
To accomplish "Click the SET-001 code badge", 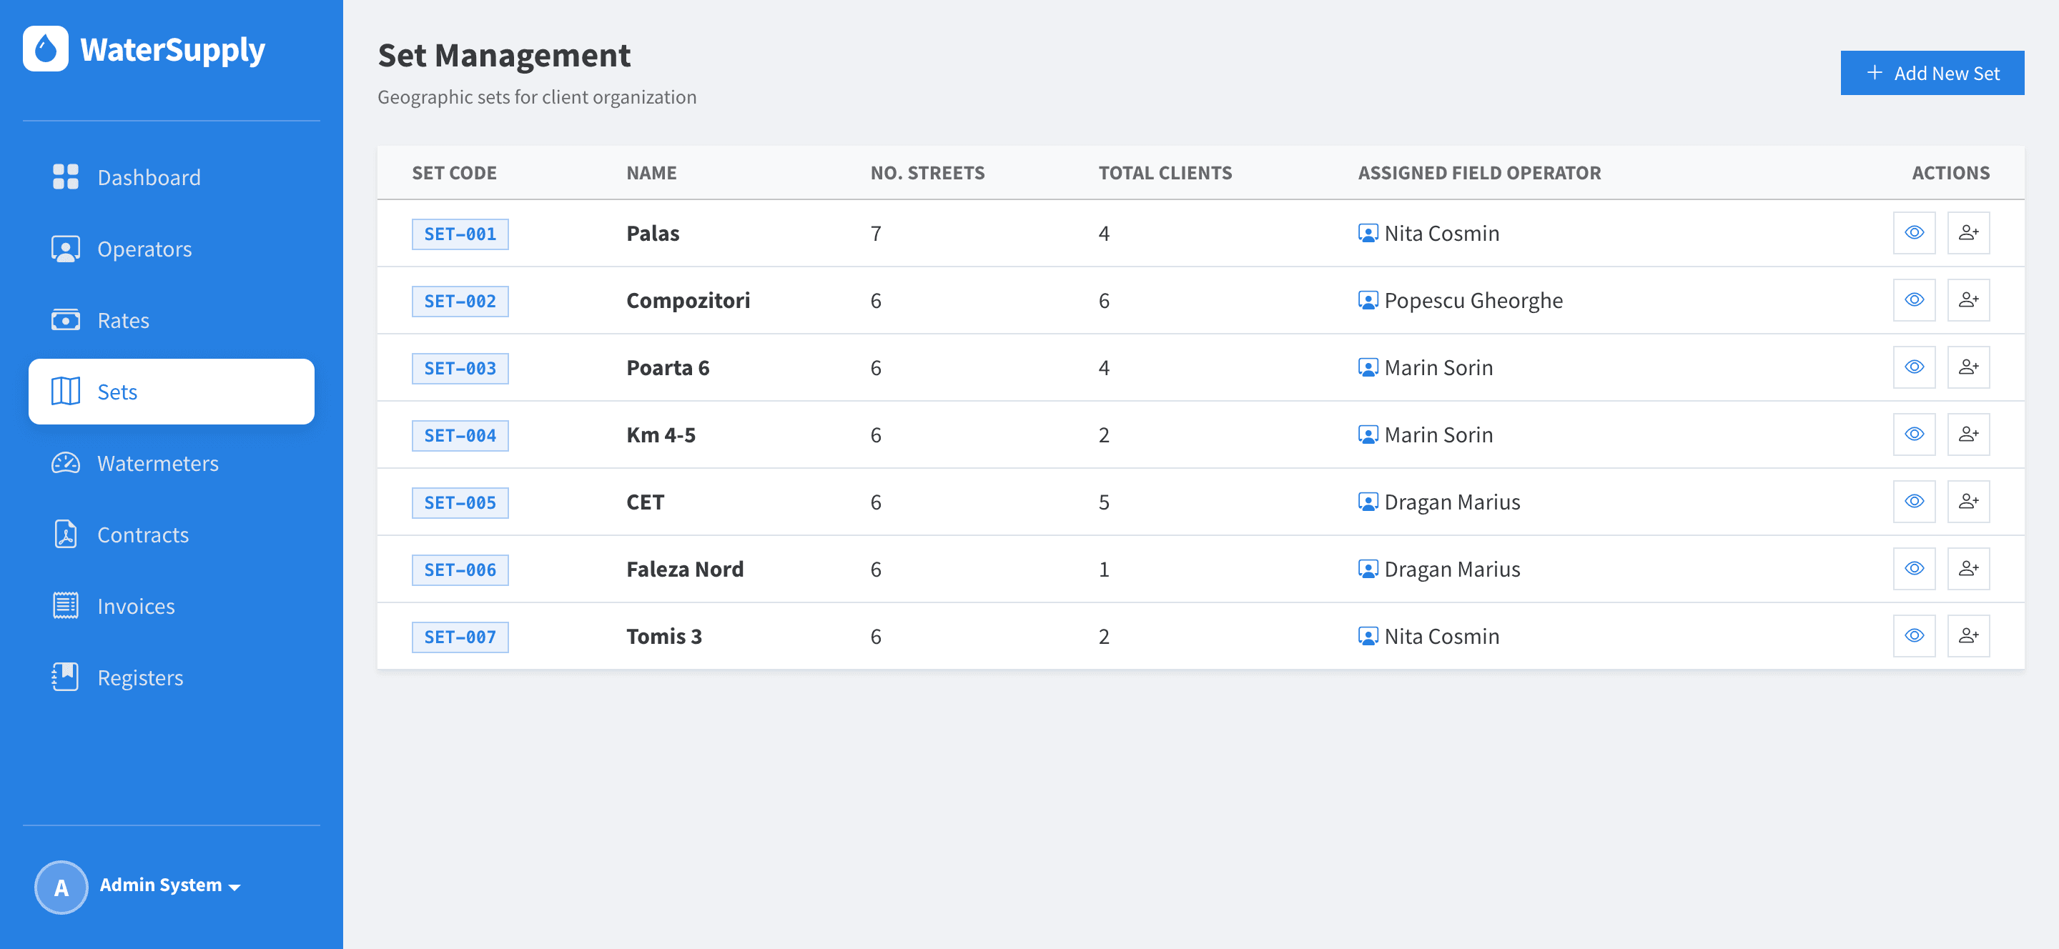I will pyautogui.click(x=460, y=234).
